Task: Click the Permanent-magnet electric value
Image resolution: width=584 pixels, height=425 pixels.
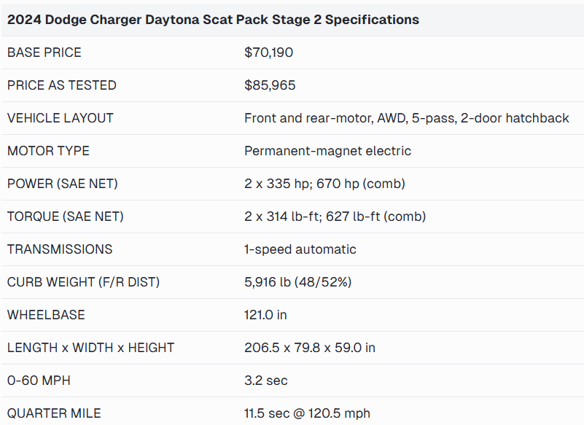Action: (x=327, y=151)
